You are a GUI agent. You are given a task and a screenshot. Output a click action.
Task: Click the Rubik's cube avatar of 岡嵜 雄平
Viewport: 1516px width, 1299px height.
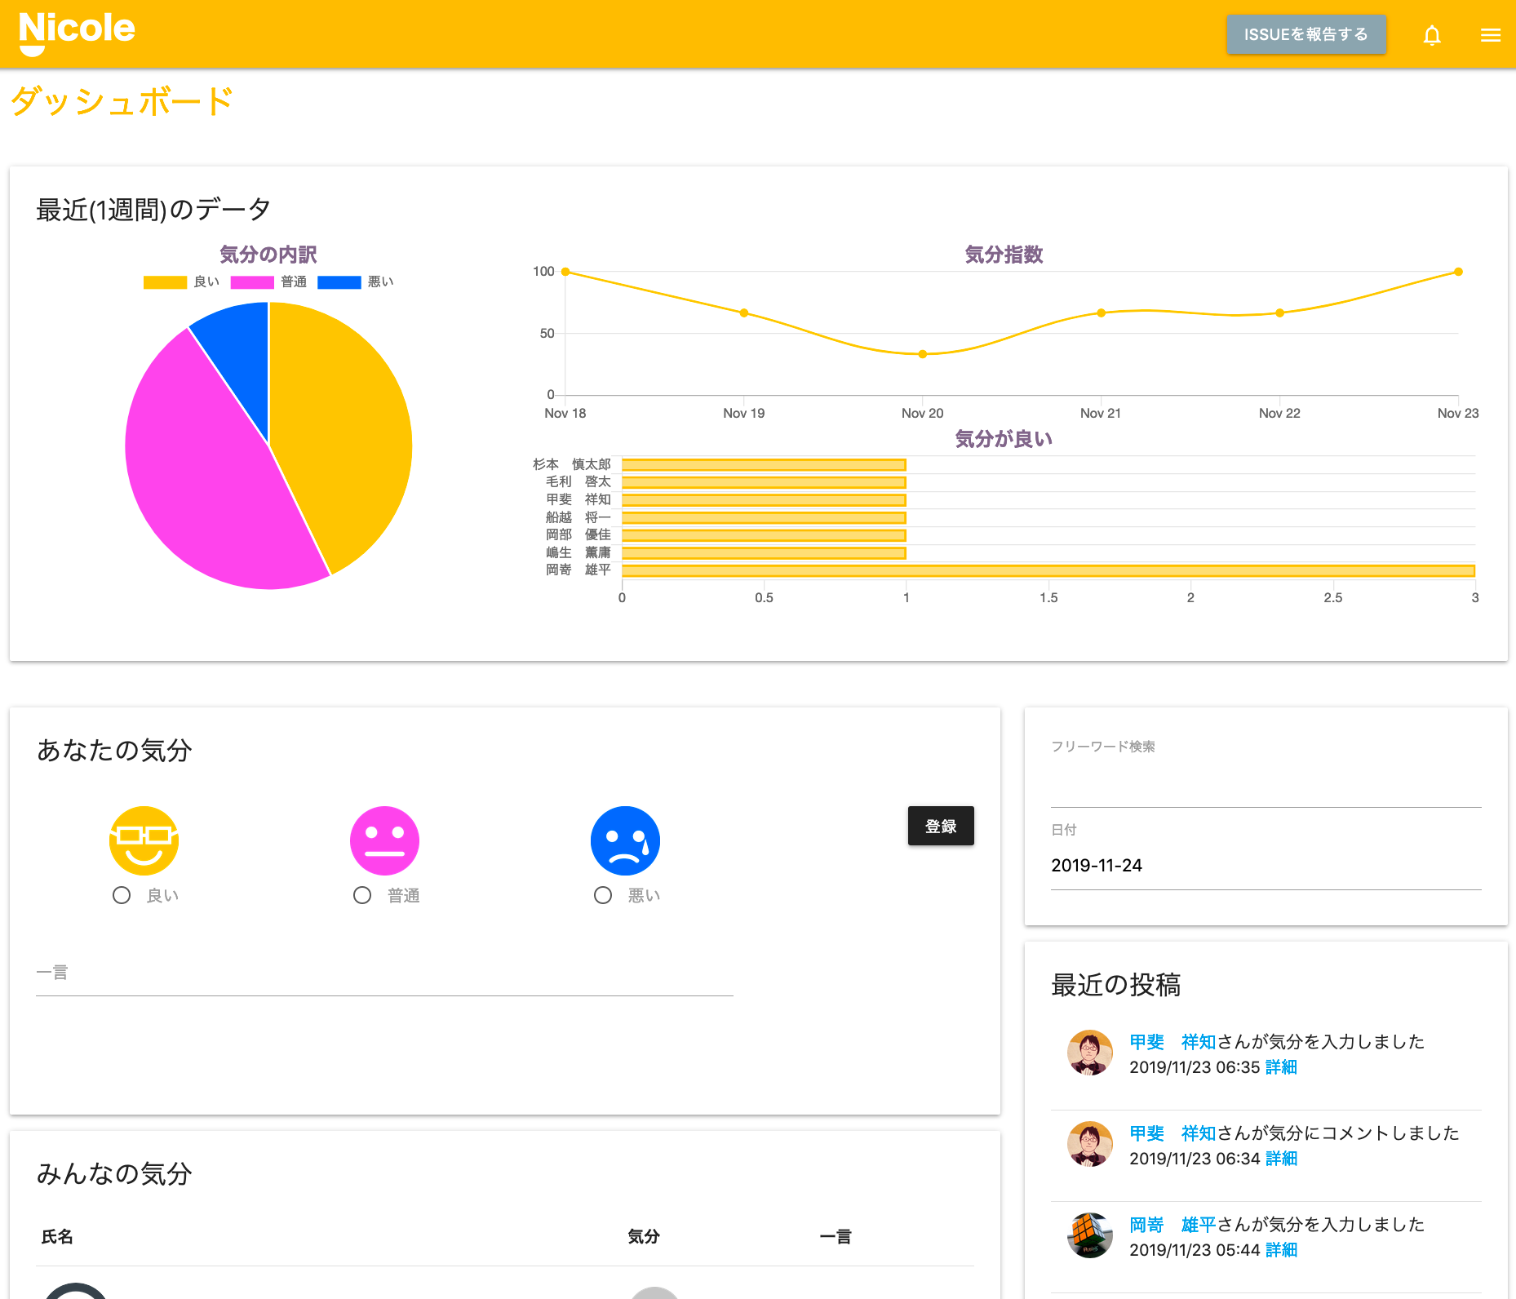point(1089,1235)
